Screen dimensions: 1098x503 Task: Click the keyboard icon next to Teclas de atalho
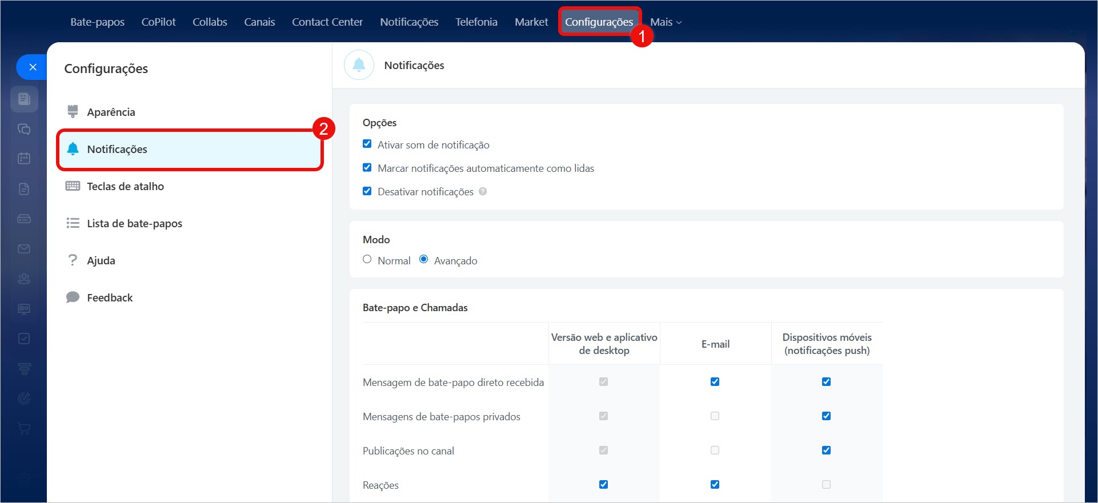pyautogui.click(x=73, y=186)
